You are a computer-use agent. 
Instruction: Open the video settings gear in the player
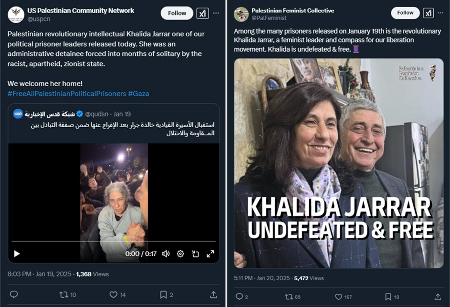[180, 254]
